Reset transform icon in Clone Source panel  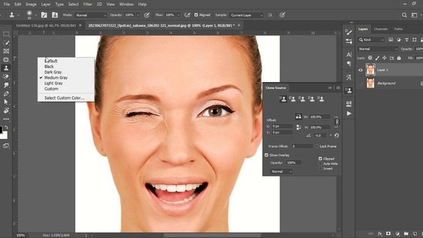tap(336, 136)
